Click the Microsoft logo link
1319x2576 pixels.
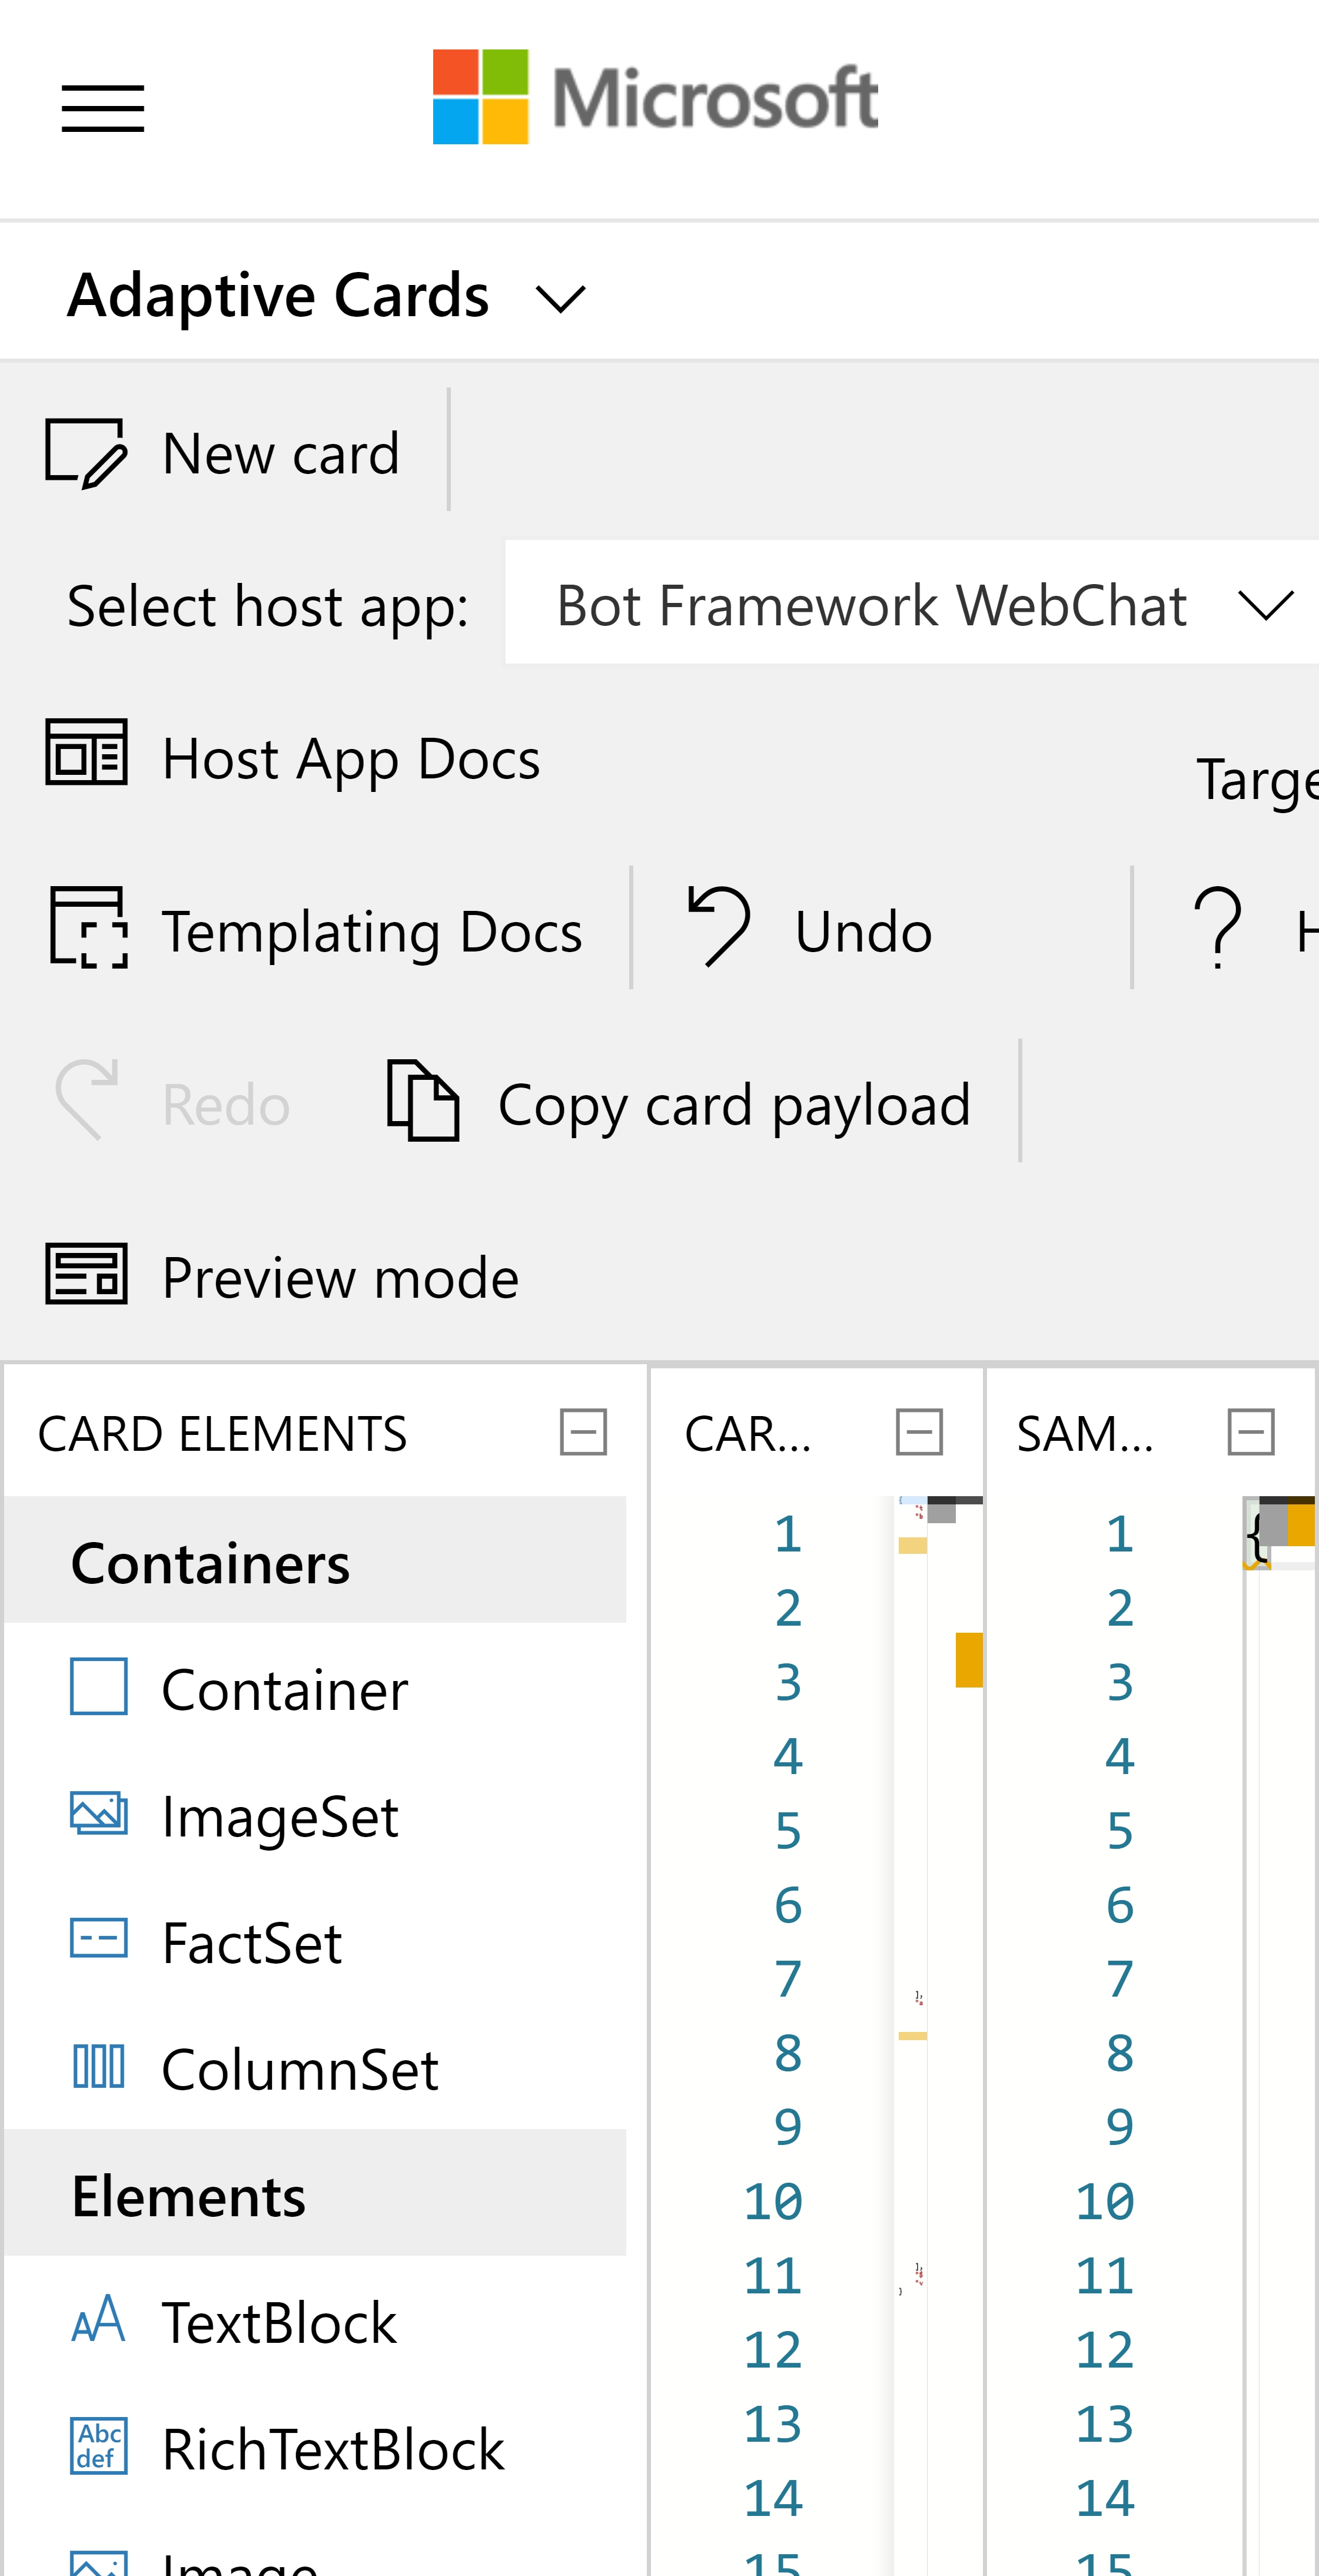(x=654, y=97)
